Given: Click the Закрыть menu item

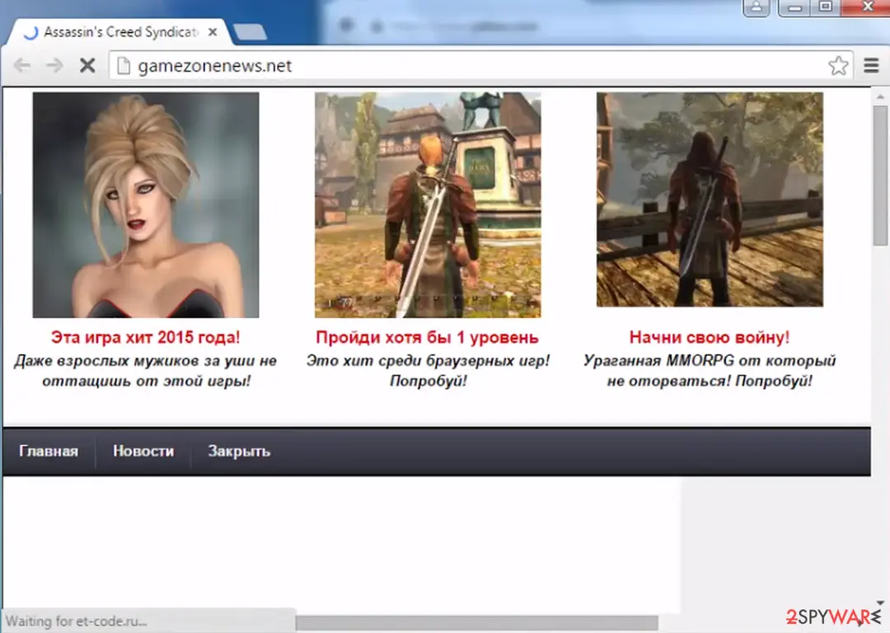Looking at the screenshot, I should coord(239,452).
